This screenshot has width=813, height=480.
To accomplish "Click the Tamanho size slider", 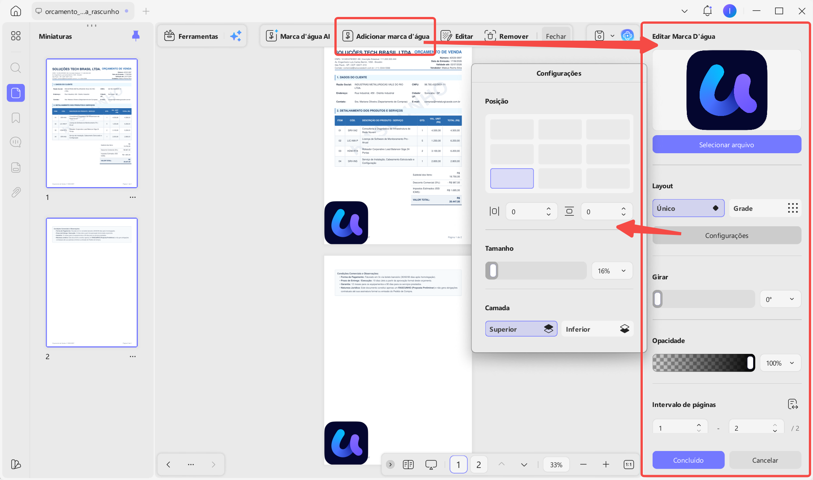I will point(536,271).
